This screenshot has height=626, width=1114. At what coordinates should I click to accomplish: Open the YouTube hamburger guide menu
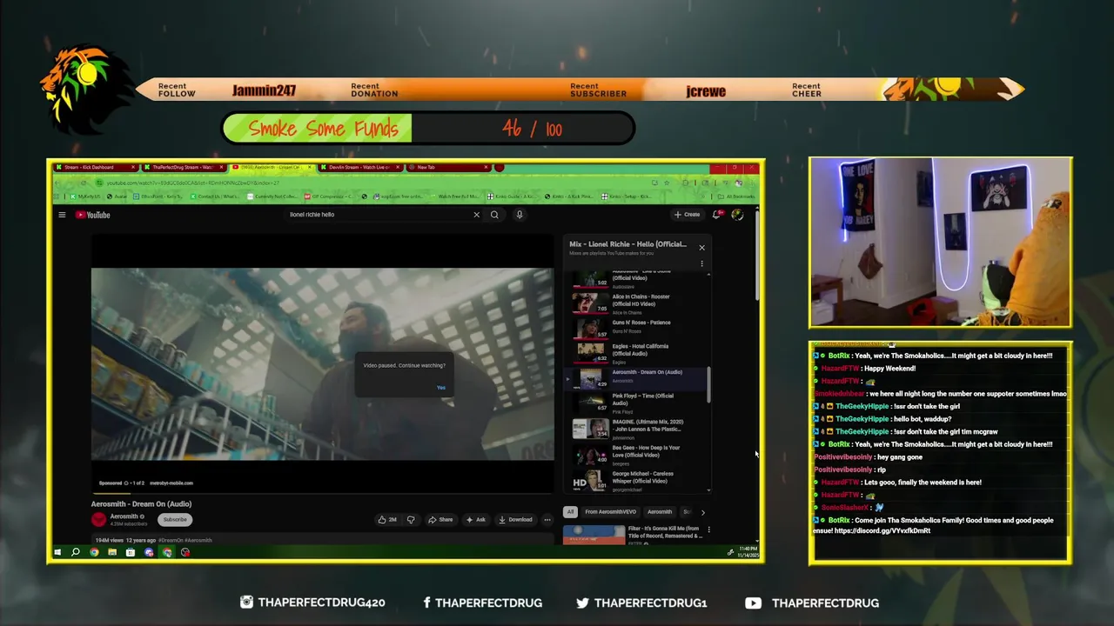[x=62, y=215]
